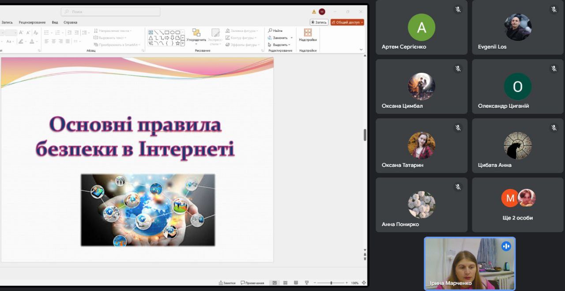Click muted mic icon on Оксана Татарин tile
565x291 pixels.
point(458,128)
